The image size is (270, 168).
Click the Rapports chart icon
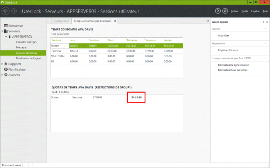(x=6, y=64)
